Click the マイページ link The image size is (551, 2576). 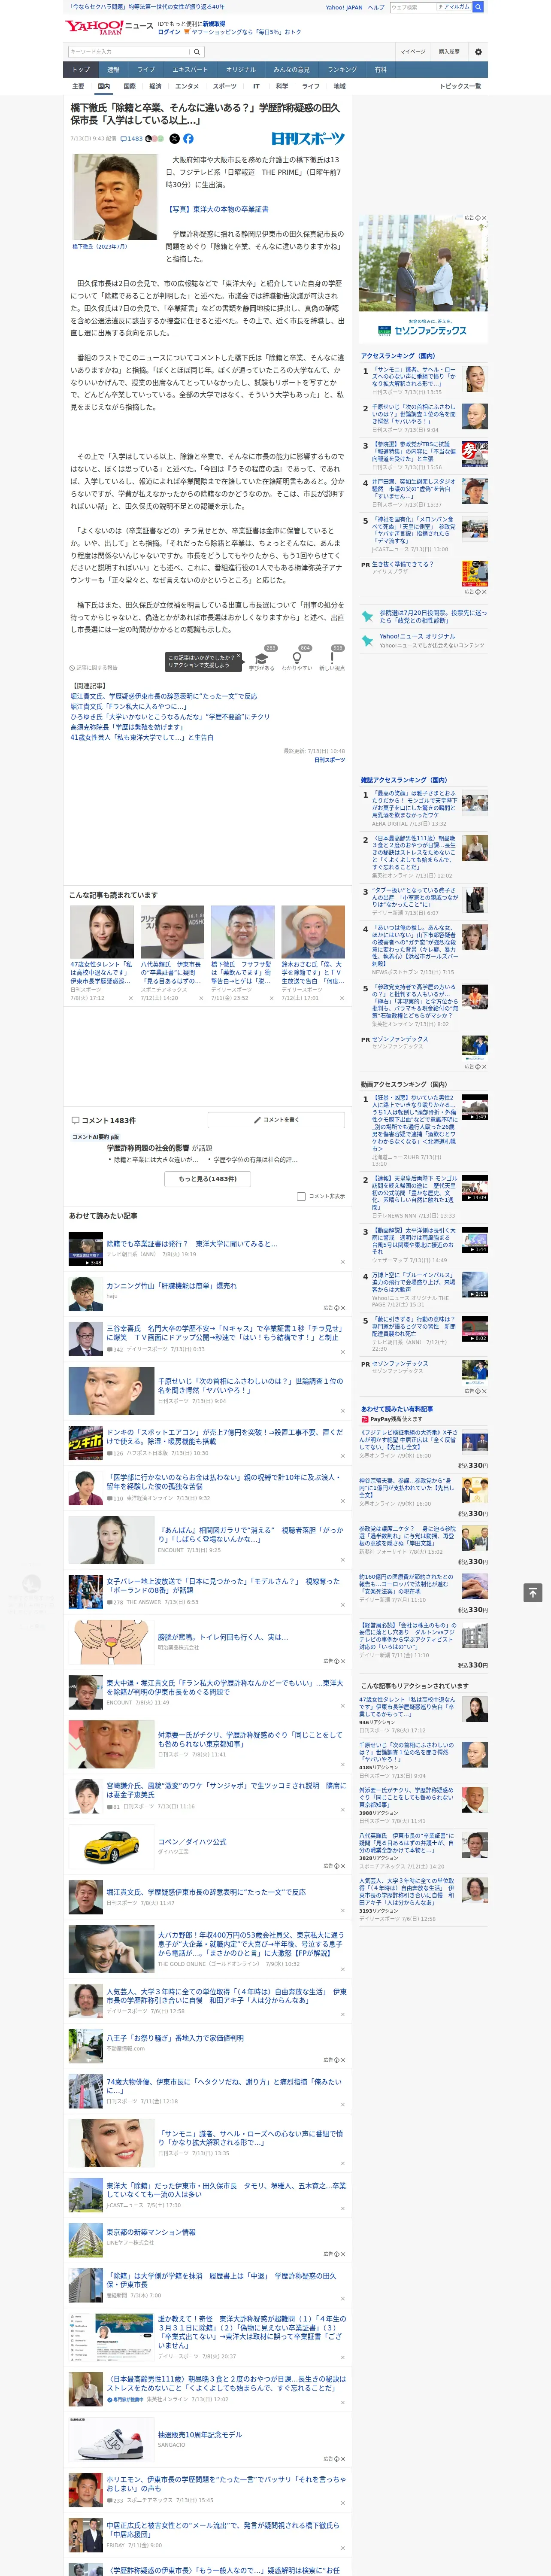412,52
